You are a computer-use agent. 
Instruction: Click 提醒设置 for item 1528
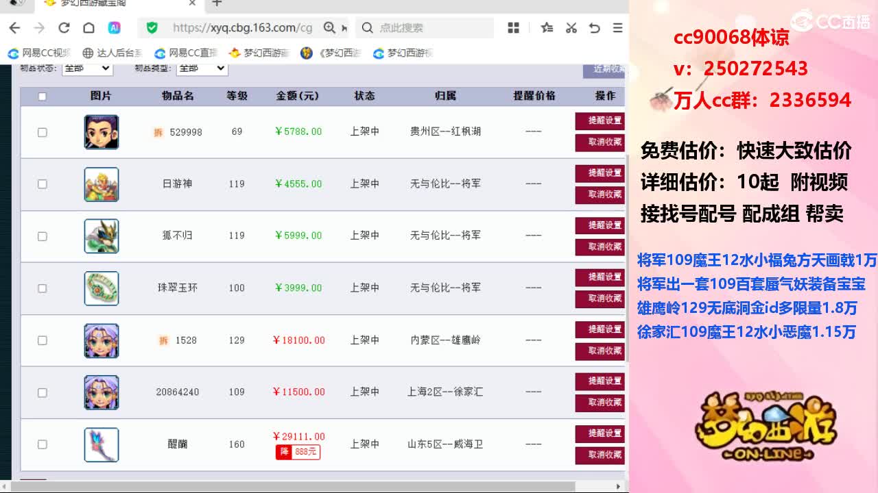(x=601, y=329)
